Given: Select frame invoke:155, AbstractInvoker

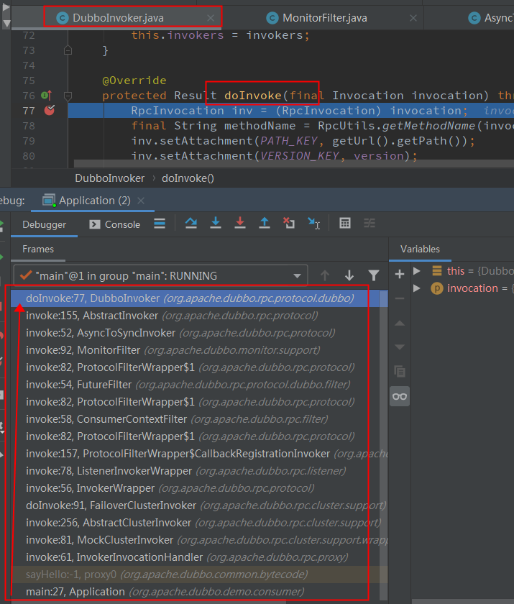Looking at the screenshot, I should click(x=195, y=316).
